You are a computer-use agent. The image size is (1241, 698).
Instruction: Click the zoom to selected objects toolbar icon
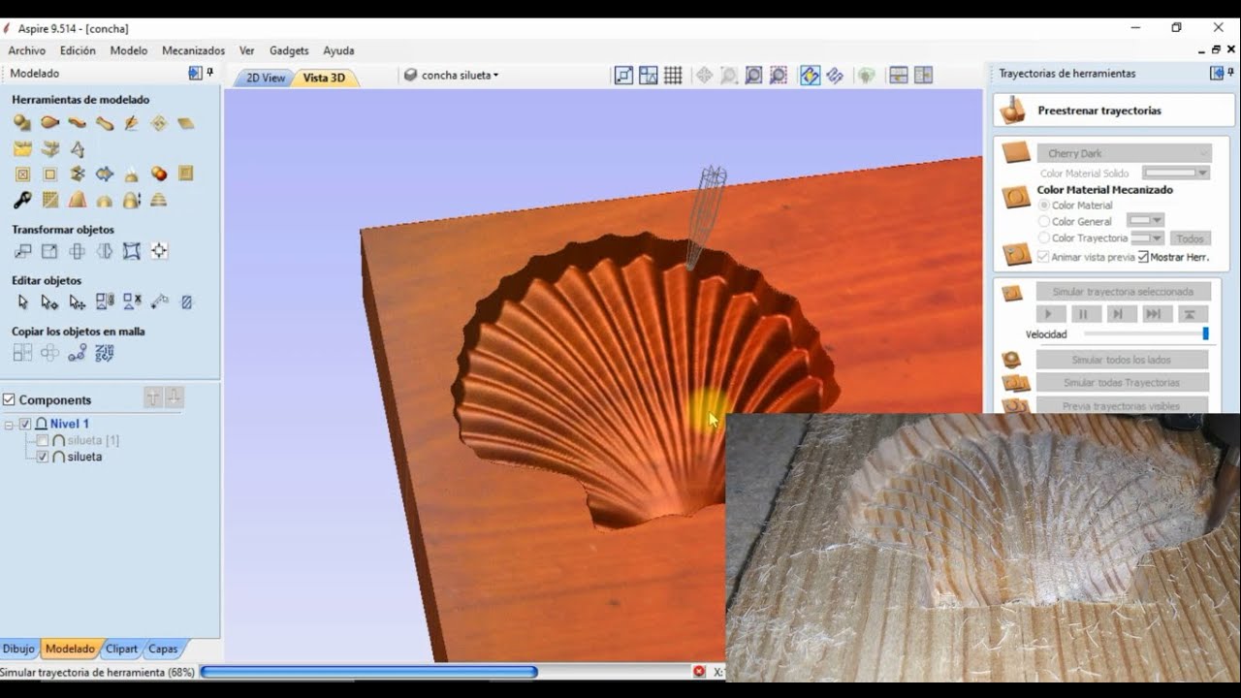click(x=778, y=76)
